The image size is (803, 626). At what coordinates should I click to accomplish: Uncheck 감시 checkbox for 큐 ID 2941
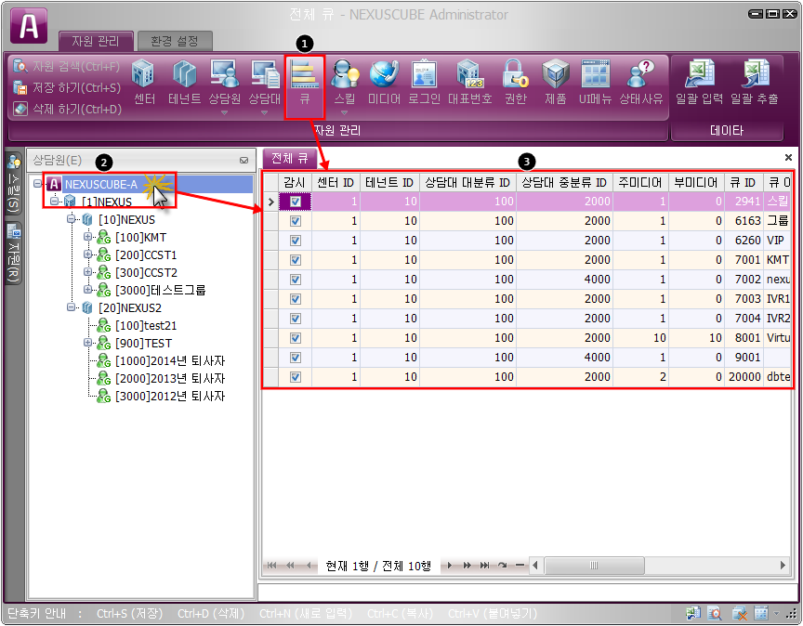[296, 202]
